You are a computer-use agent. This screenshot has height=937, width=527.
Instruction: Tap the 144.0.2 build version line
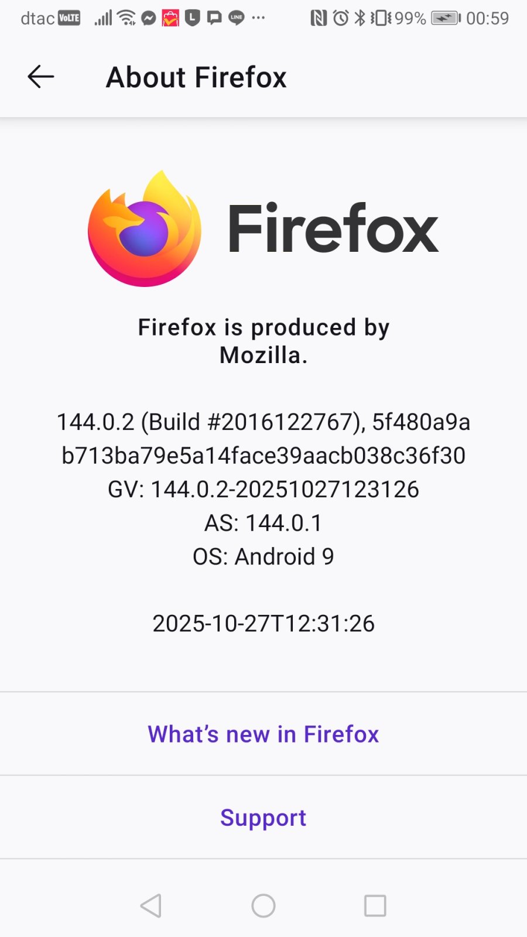263,422
